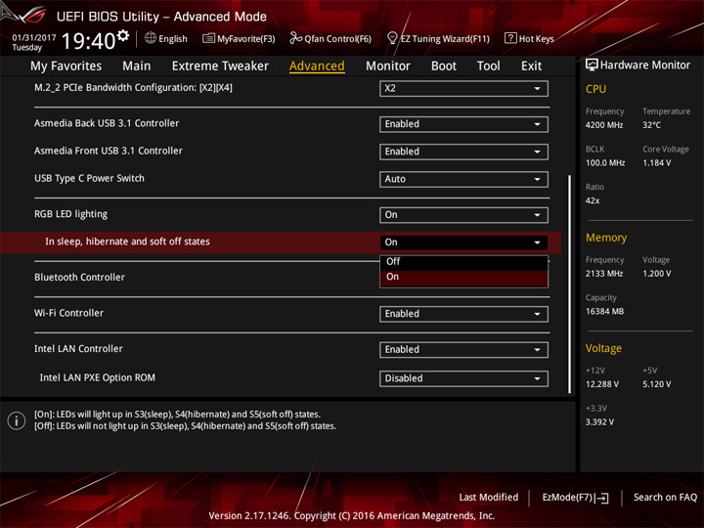The width and height of the screenshot is (704, 528).
Task: Click the 19:40 clock display
Action: (x=88, y=41)
